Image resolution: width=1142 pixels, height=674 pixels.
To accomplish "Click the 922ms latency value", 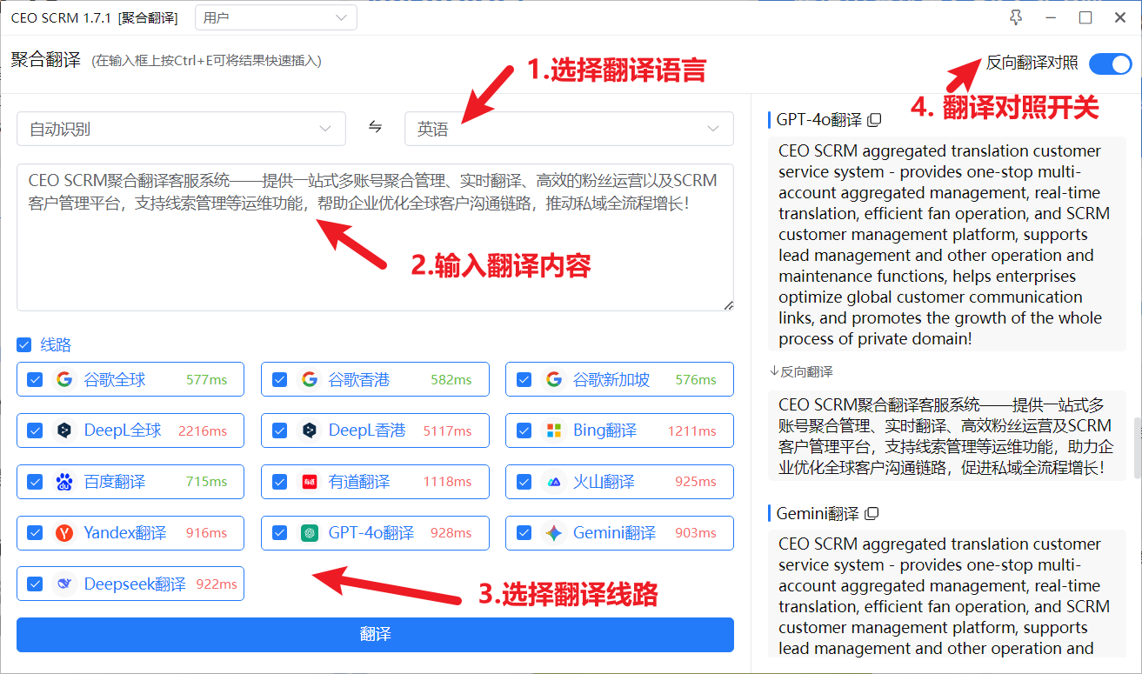I will 217,584.
